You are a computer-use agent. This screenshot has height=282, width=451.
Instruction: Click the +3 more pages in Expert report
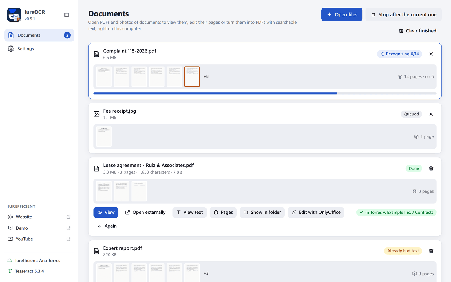coord(206,273)
